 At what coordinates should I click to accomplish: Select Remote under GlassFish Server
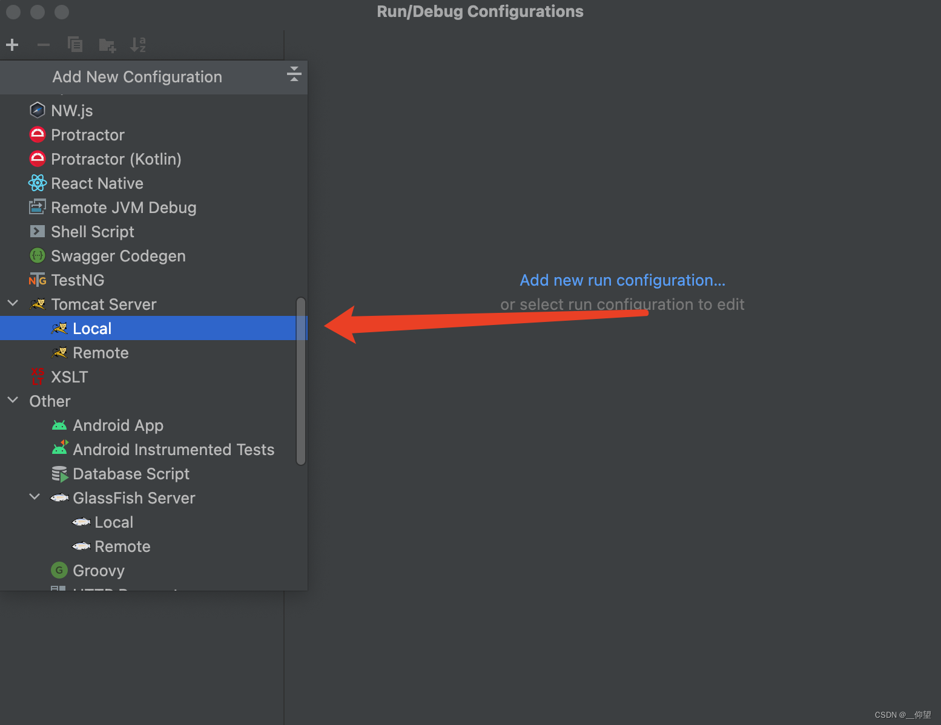coord(154,546)
